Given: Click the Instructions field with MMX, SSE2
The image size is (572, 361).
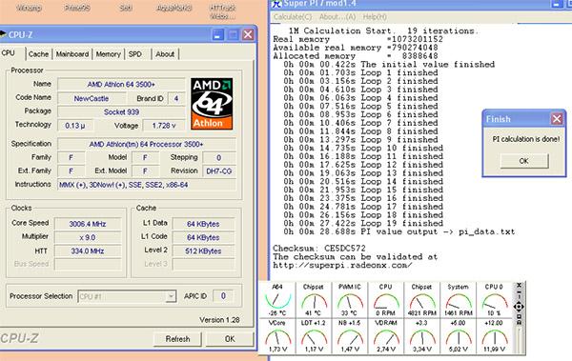Looking at the screenshot, I should pyautogui.click(x=147, y=185).
